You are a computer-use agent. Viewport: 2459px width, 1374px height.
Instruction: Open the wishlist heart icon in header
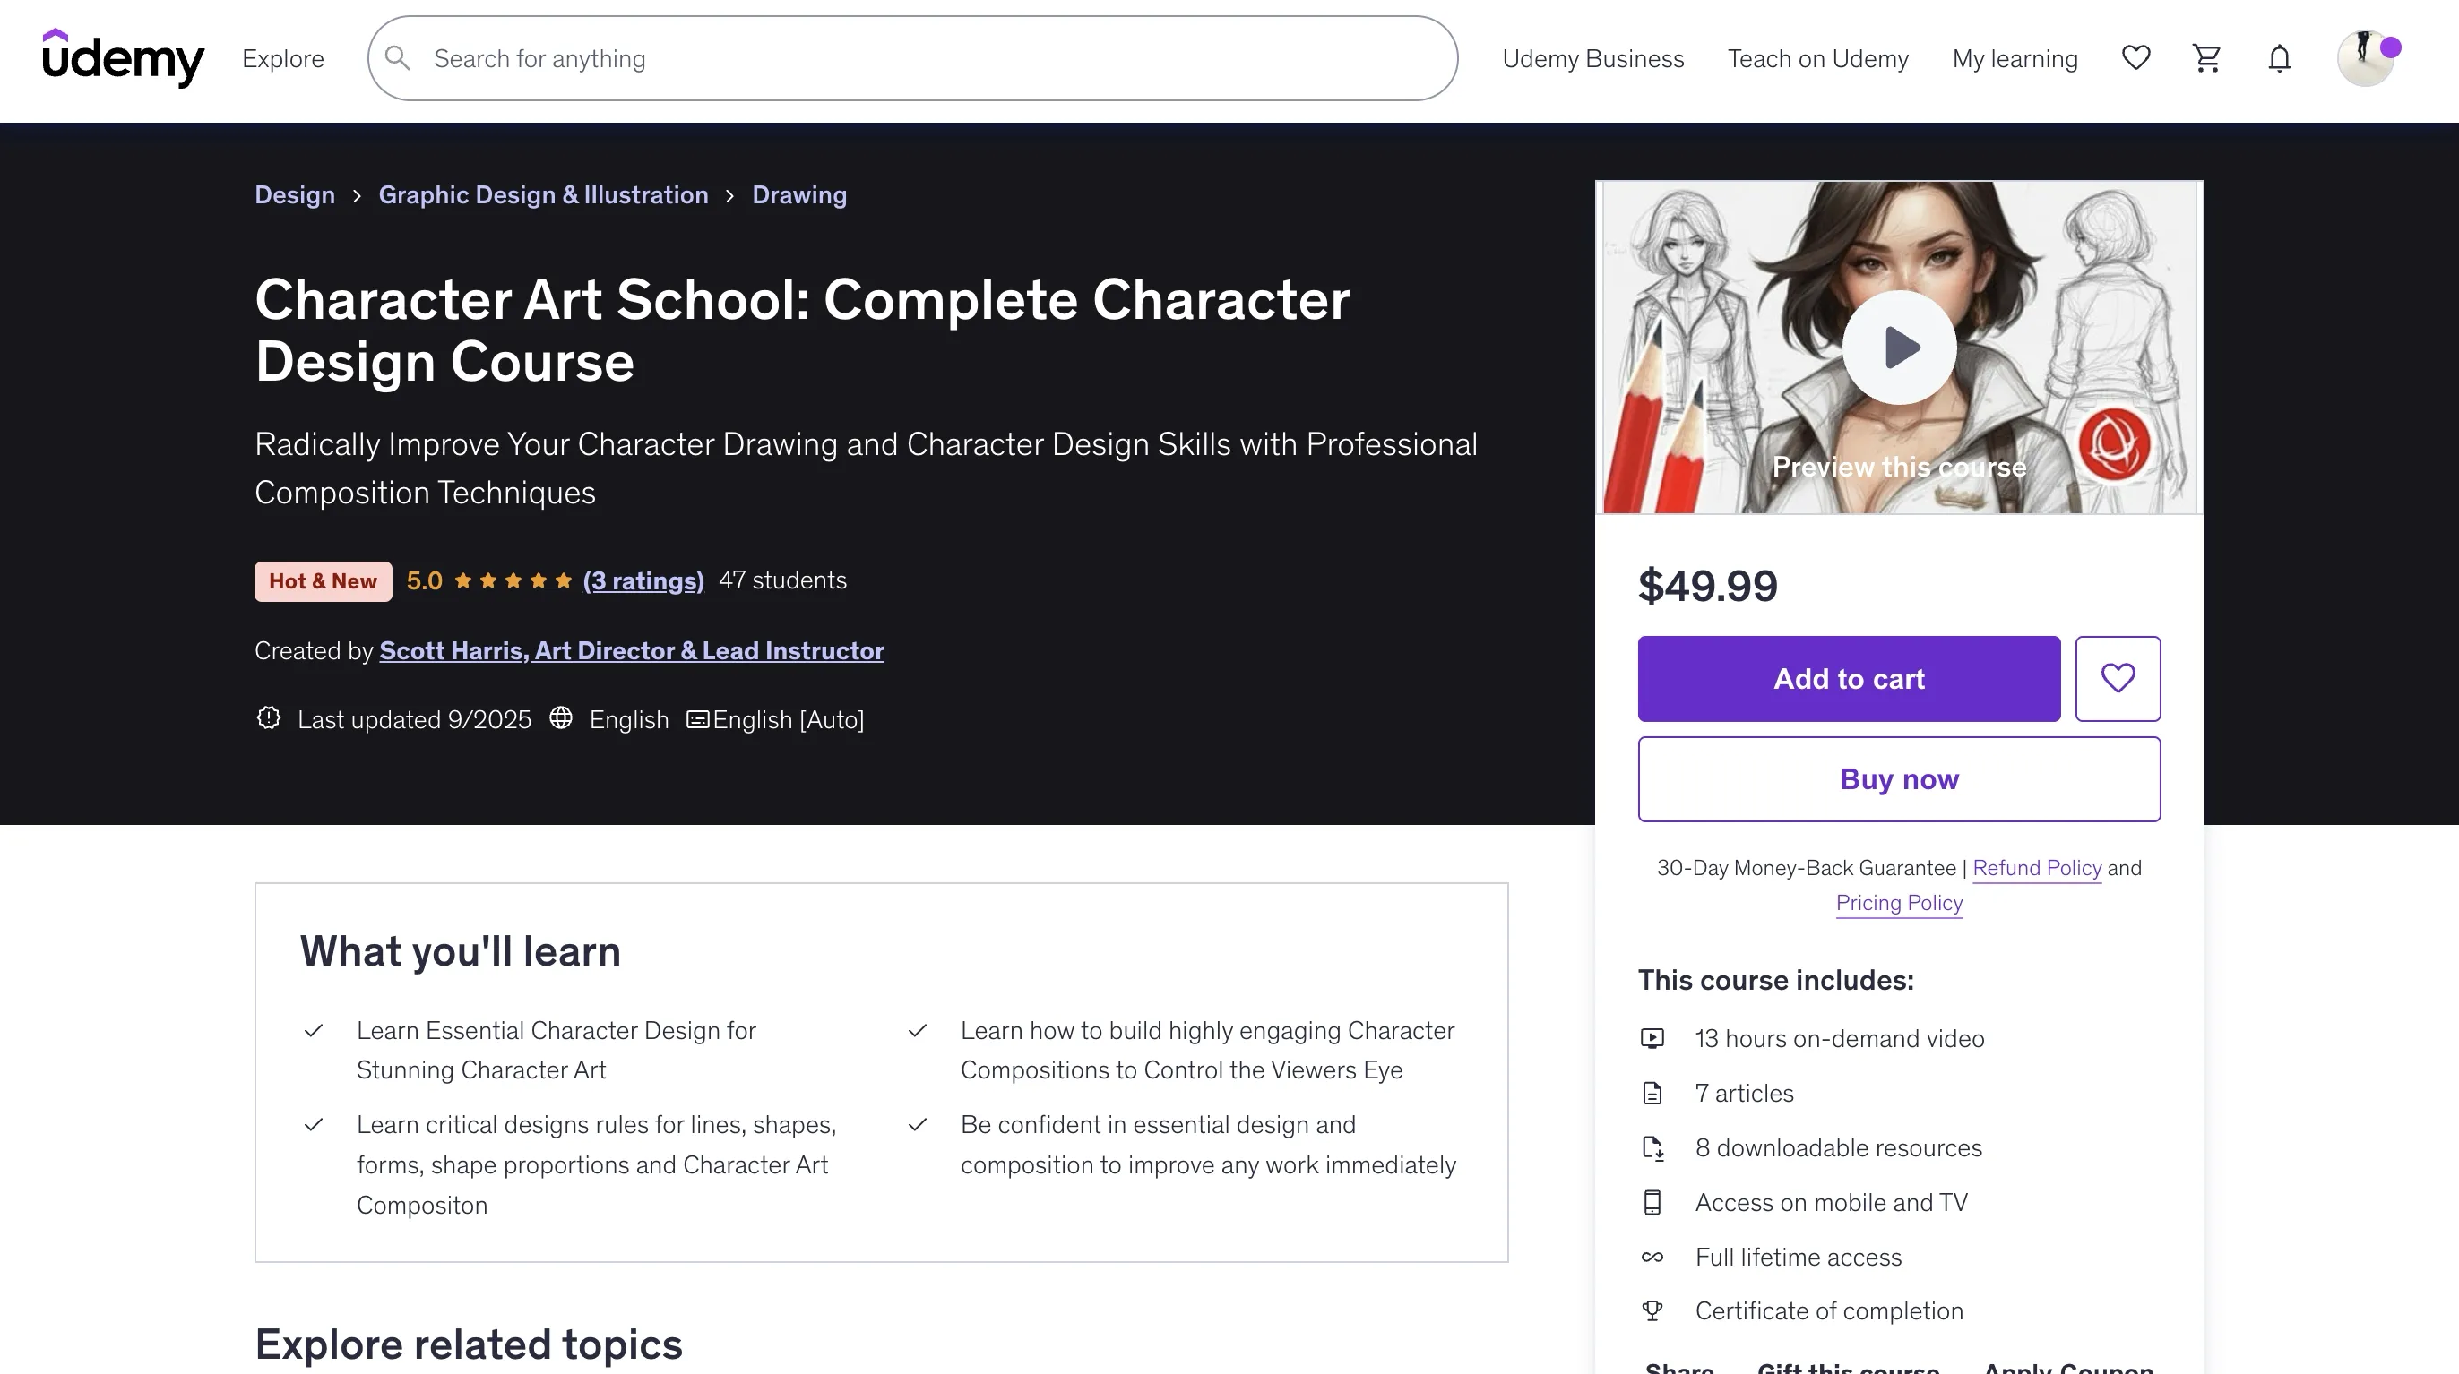tap(2135, 58)
